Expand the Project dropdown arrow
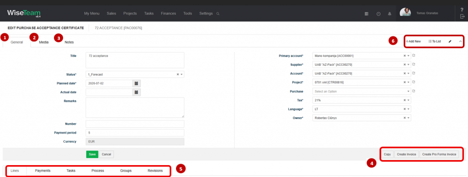 point(408,82)
